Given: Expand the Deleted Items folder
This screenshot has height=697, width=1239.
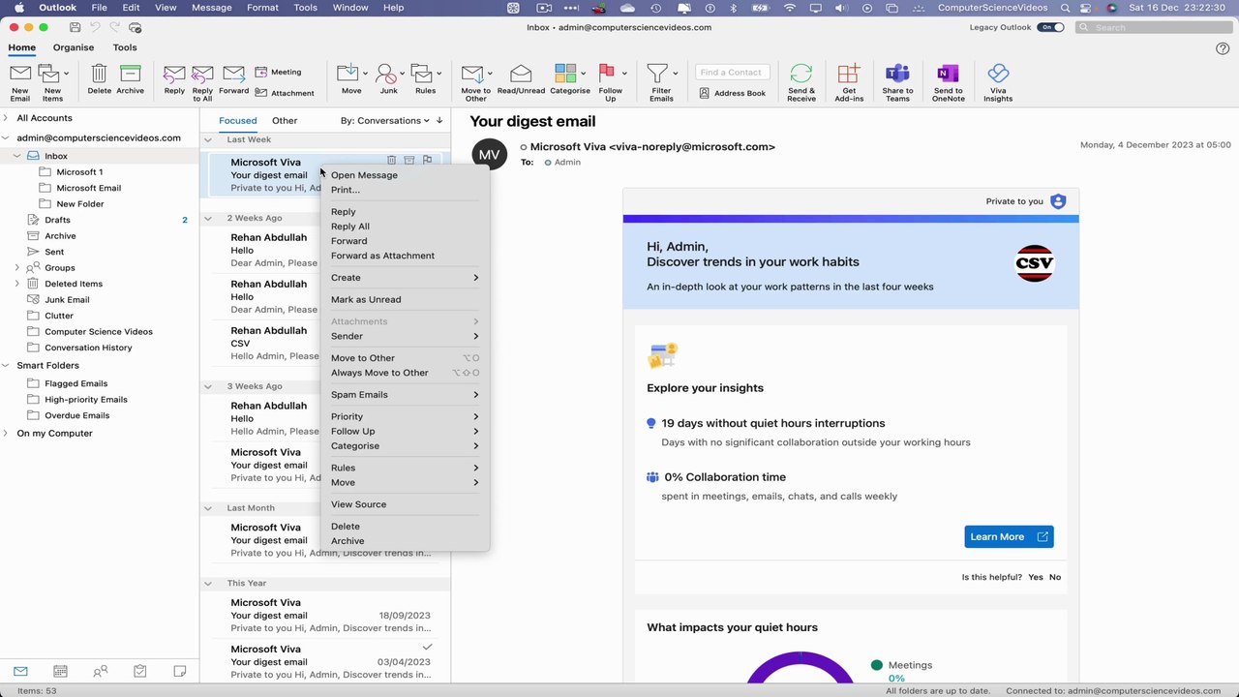Looking at the screenshot, I should [x=17, y=284].
